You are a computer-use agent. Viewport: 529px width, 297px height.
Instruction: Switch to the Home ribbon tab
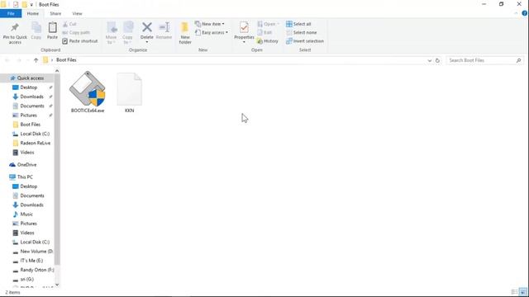tap(33, 13)
